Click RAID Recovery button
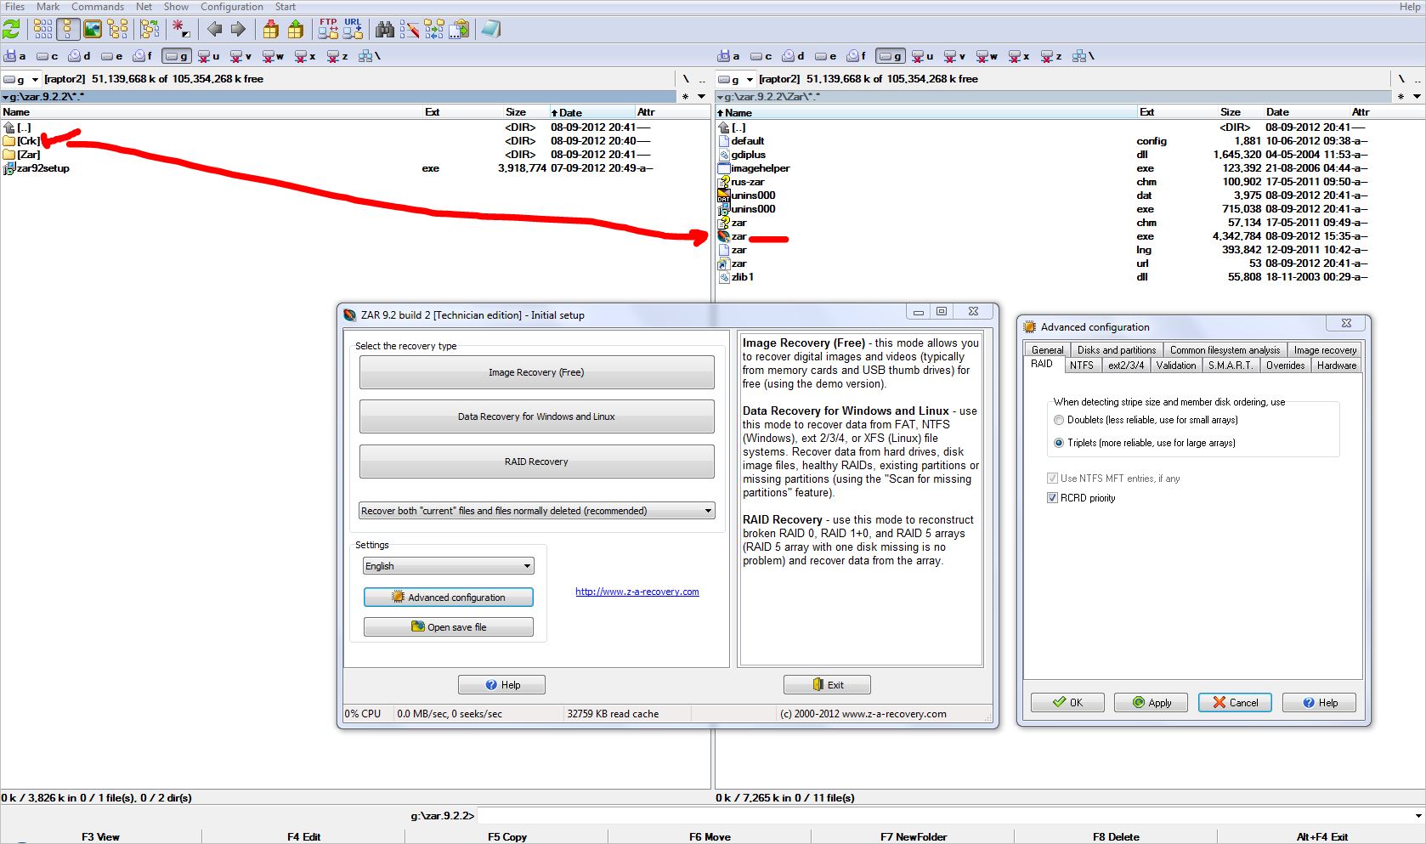The width and height of the screenshot is (1426, 844). pyautogui.click(x=536, y=462)
